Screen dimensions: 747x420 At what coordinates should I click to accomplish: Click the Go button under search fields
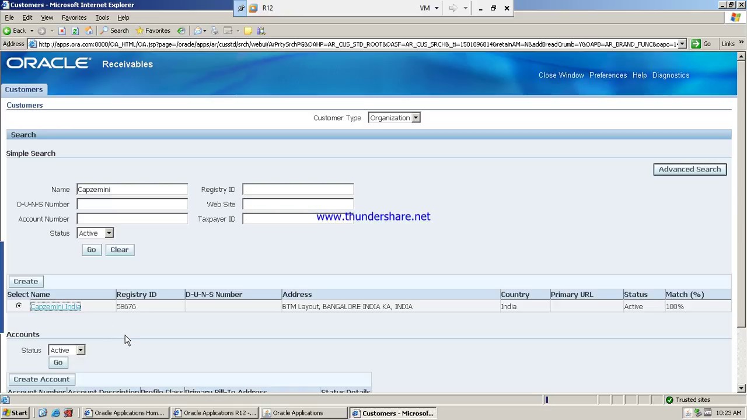(92, 250)
